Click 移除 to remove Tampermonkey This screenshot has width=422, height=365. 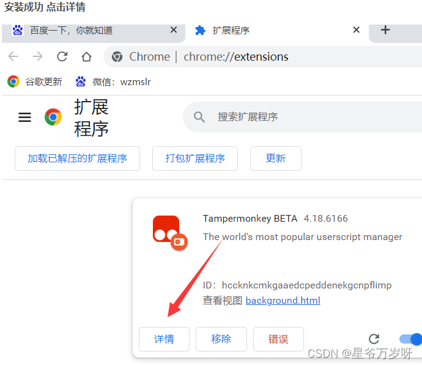click(221, 339)
